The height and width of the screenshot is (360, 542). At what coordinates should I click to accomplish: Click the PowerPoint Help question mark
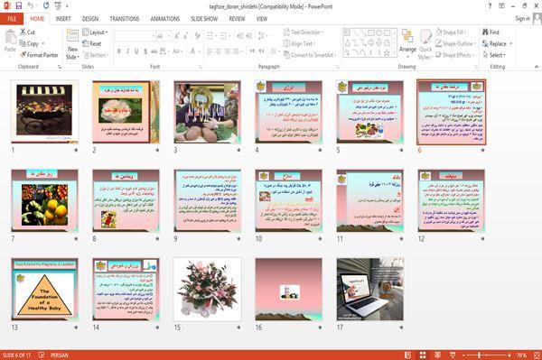click(490, 5)
